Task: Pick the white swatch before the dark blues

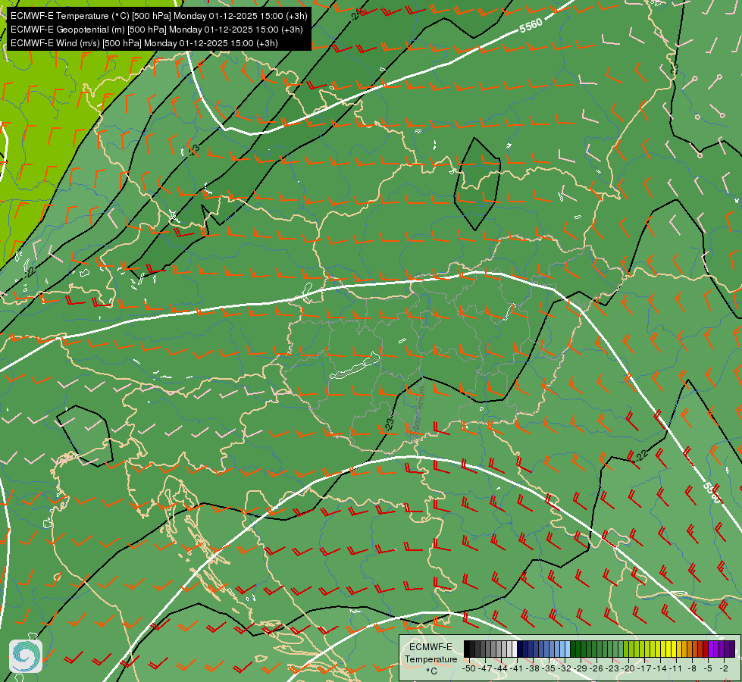Action: coord(515,649)
